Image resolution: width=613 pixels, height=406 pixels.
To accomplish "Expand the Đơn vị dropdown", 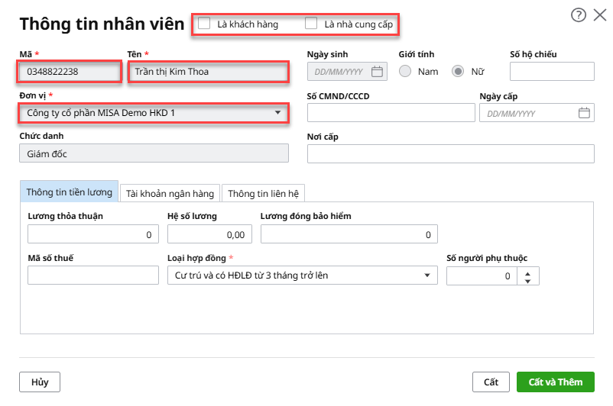I will 277,114.
